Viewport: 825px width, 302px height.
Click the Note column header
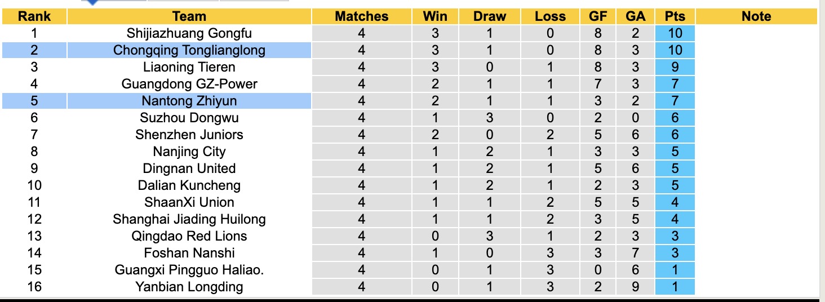(x=756, y=16)
